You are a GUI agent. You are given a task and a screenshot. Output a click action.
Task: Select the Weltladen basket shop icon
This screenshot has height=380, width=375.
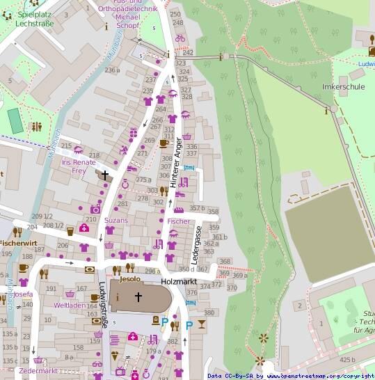(70, 294)
